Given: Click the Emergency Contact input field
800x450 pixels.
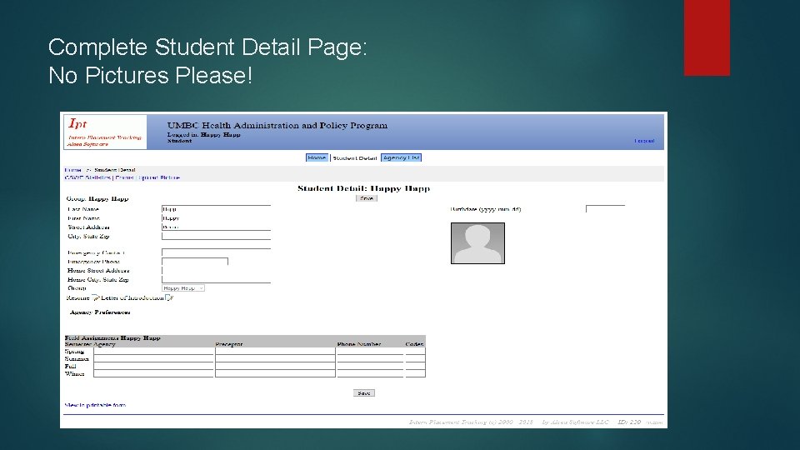Looking at the screenshot, I should tap(217, 252).
